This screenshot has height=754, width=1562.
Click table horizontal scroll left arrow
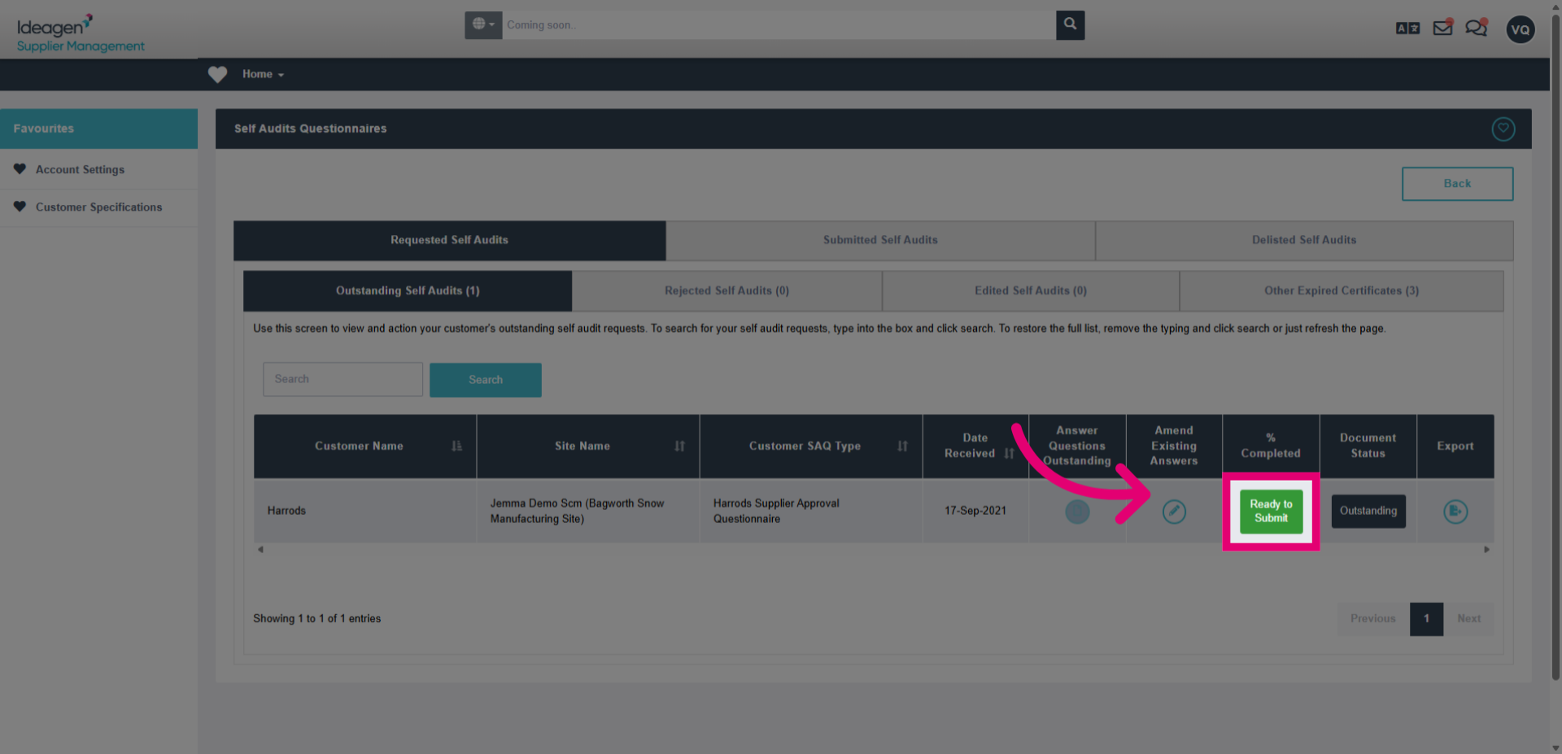(260, 550)
